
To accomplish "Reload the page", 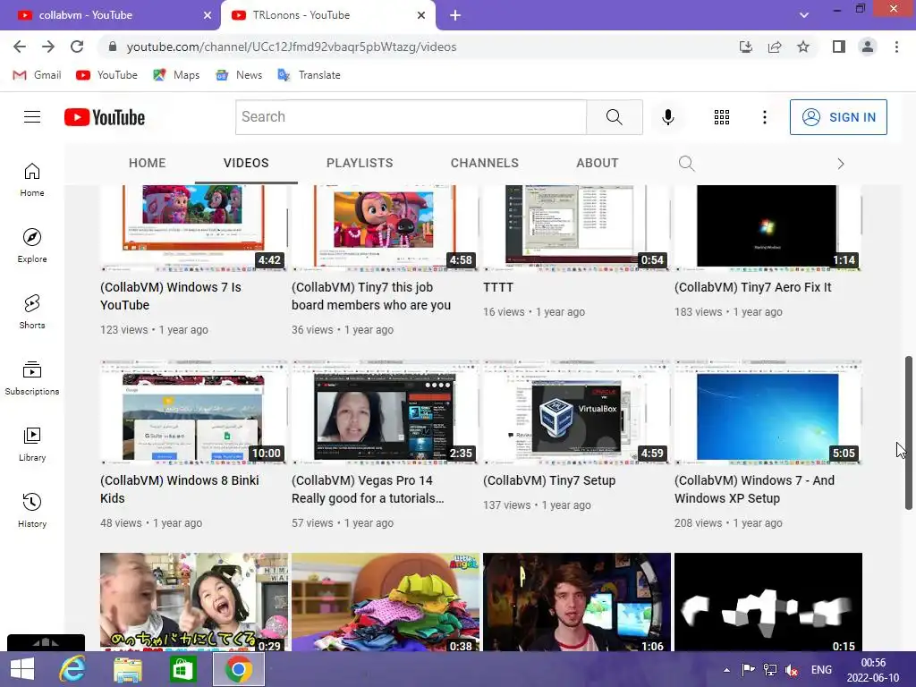I will click(x=77, y=47).
